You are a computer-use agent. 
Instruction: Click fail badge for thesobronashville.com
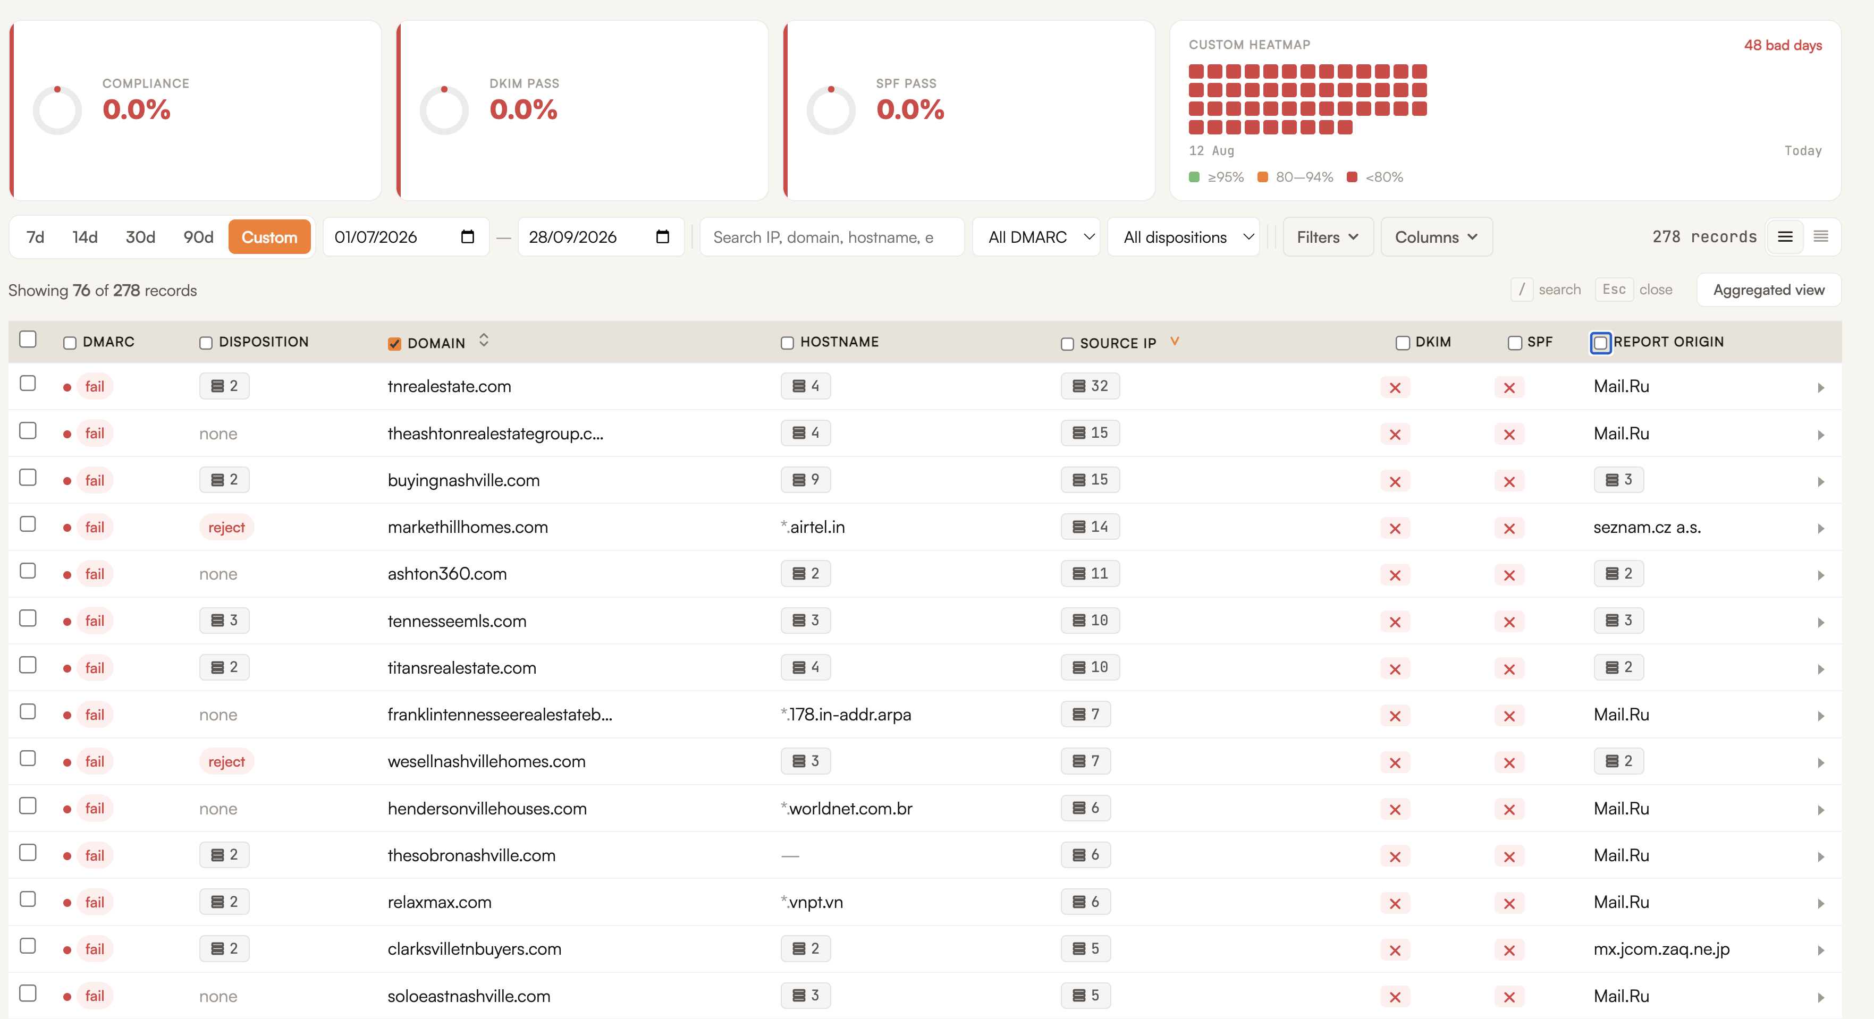pyautogui.click(x=95, y=855)
